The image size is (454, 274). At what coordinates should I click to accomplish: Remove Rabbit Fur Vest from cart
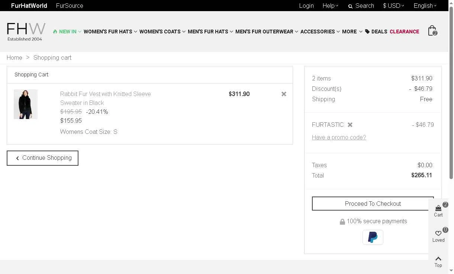click(284, 94)
